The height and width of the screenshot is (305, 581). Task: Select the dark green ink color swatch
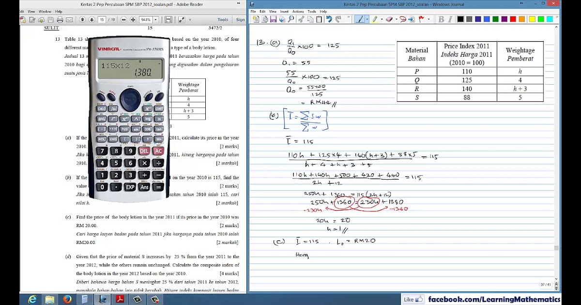tap(495, 19)
